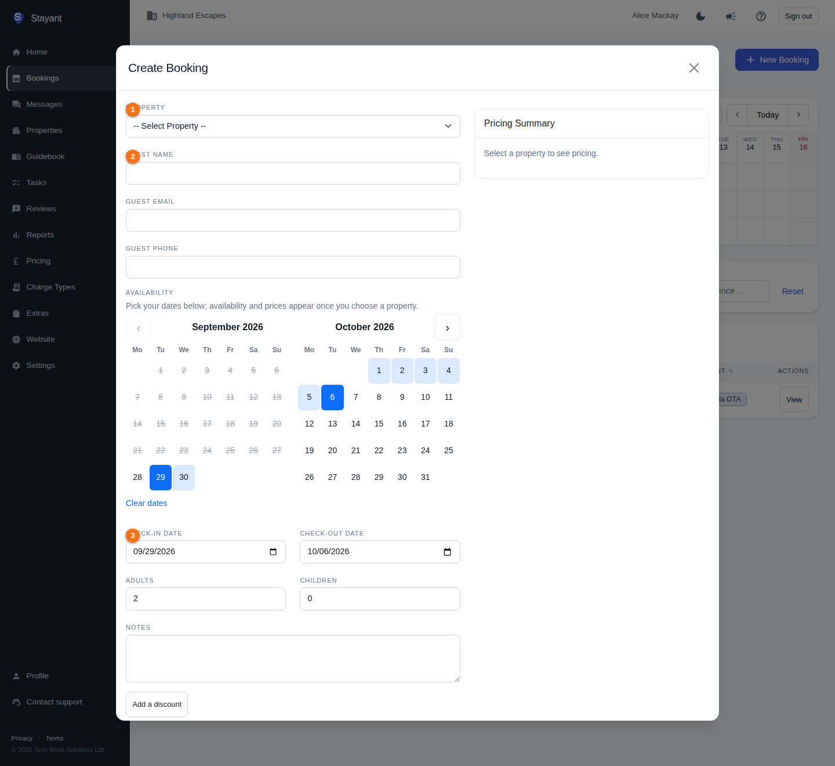Click the Alice Mackay user name
Viewport: 835px width, 766px height.
[655, 16]
